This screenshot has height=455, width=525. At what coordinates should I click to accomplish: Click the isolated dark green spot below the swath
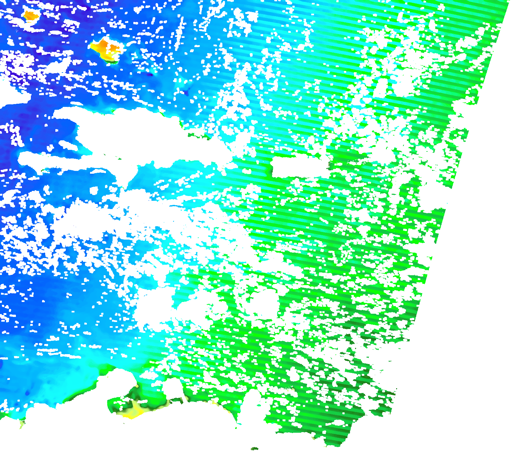255,449
